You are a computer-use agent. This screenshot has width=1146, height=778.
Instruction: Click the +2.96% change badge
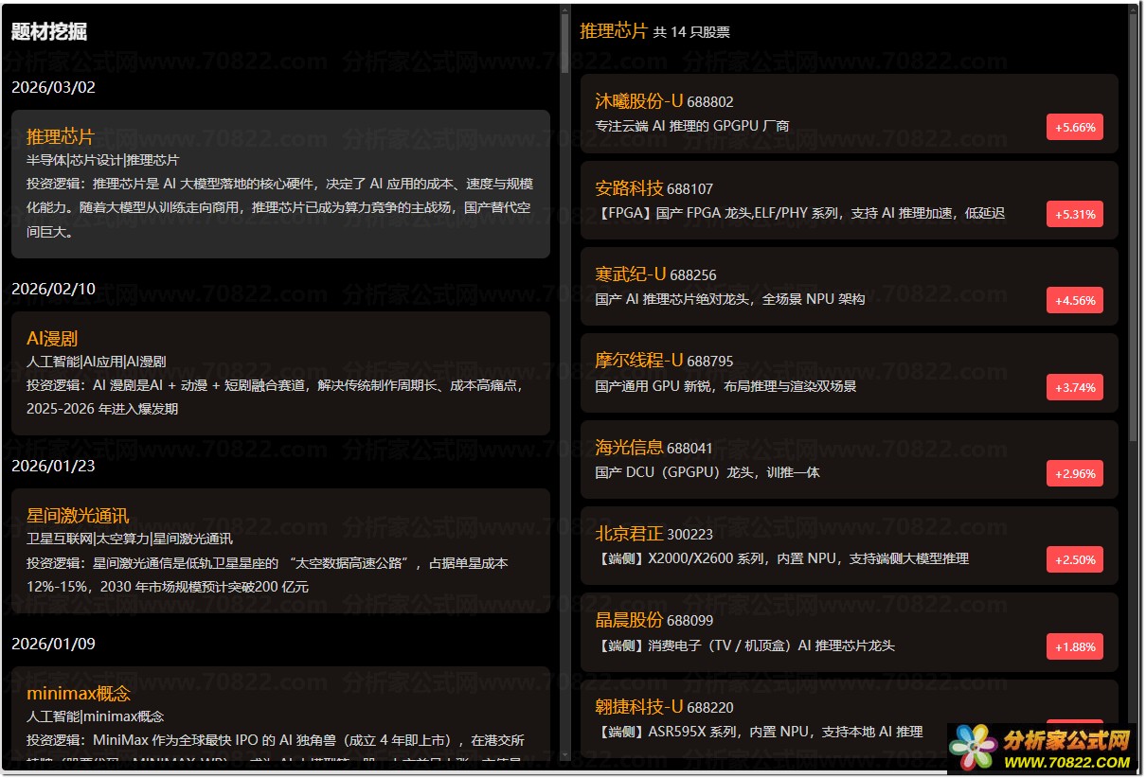(1074, 473)
